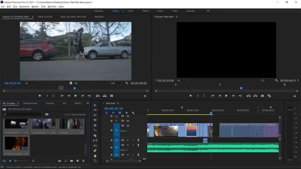This screenshot has width=301, height=169.
Task: Click the Project panel search field
Action: (x=23, y=114)
